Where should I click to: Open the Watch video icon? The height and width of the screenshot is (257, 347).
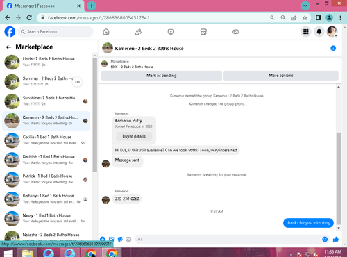click(x=171, y=32)
